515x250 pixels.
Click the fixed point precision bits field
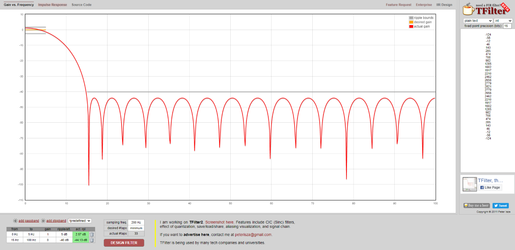(x=507, y=26)
